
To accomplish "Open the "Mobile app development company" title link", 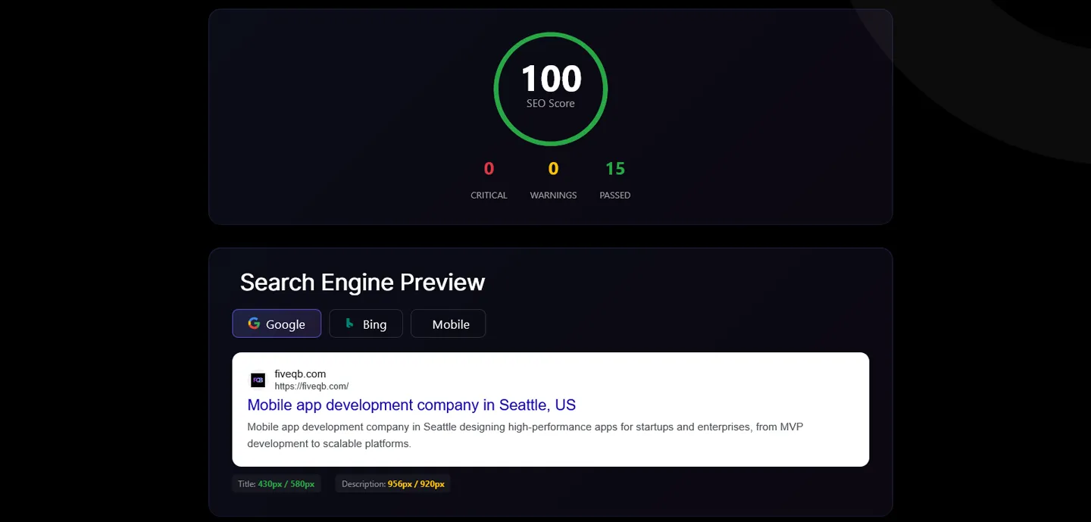I will [x=411, y=405].
